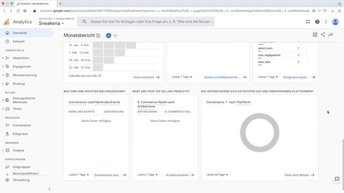Screen dimensions: 344x193
Task: Open the feedback chat icon
Action: click(x=337, y=179)
